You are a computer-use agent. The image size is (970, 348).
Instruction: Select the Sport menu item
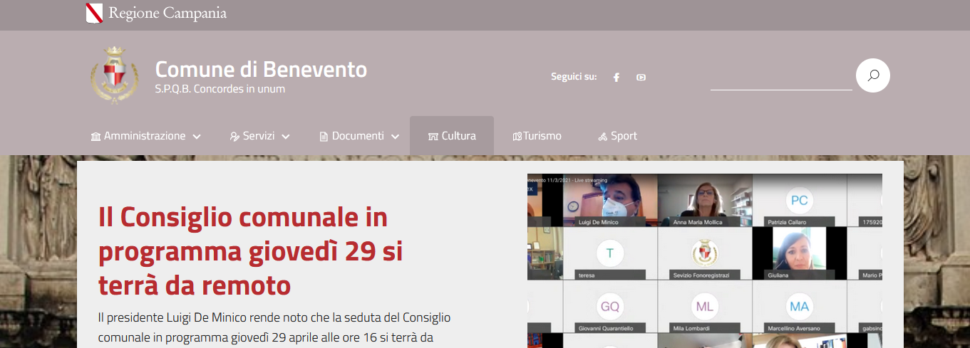(x=617, y=136)
